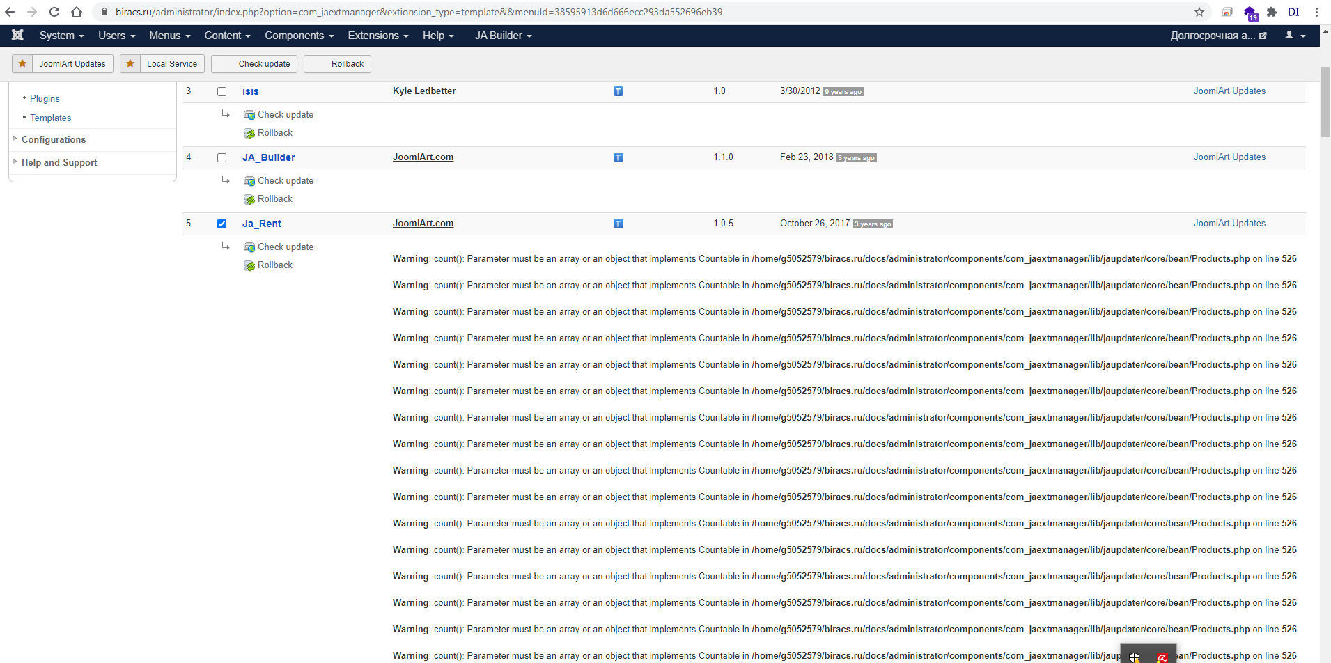
Task: Click the star icon on JoomlArt Updates
Action: click(x=23, y=64)
